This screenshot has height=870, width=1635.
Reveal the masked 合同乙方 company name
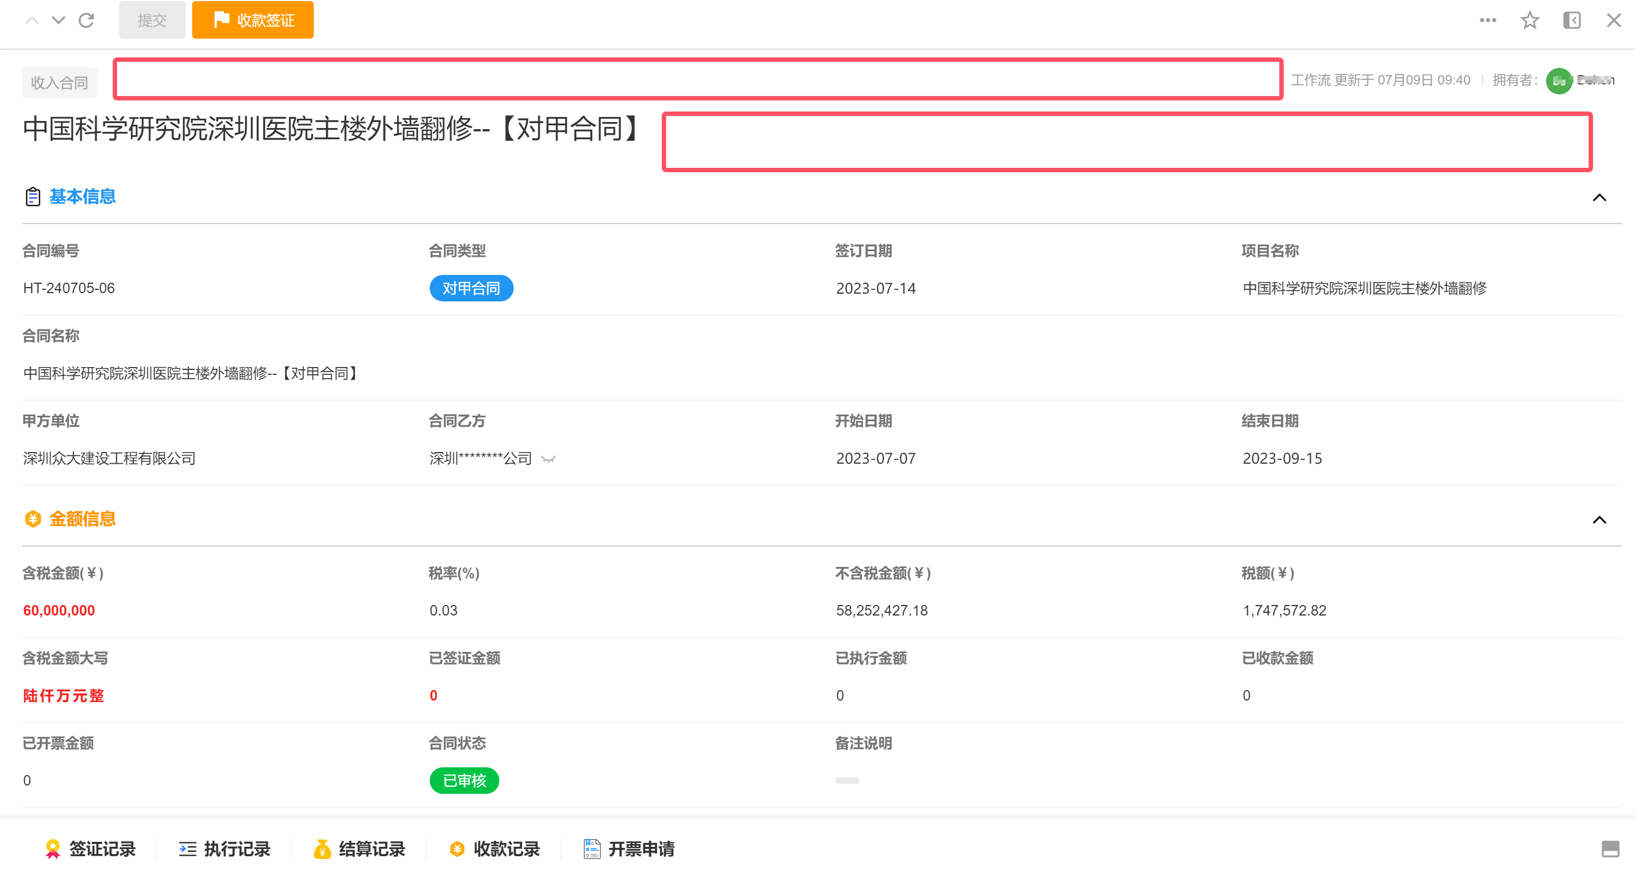tap(548, 459)
